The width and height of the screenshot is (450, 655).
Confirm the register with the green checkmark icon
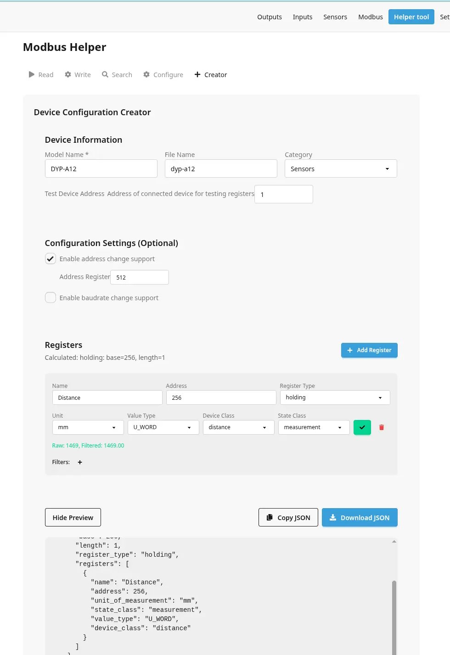362,427
